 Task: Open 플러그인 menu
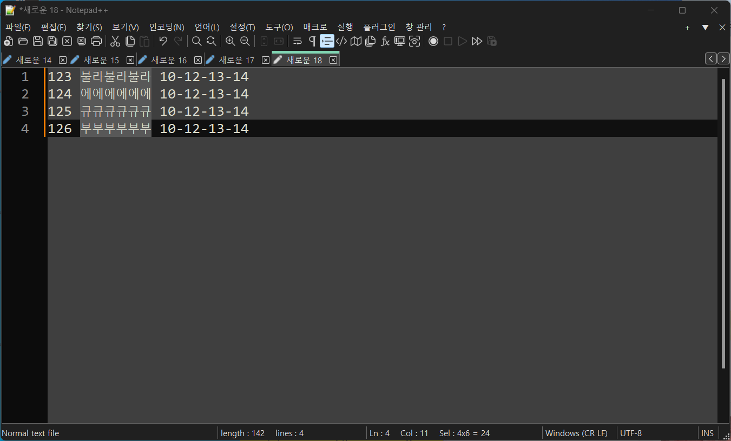pos(379,27)
